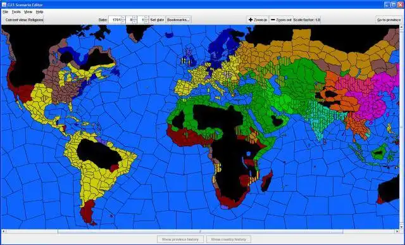The image size is (405, 245).
Task: Click the horizontal scrollbar thumb
Action: [x=201, y=231]
